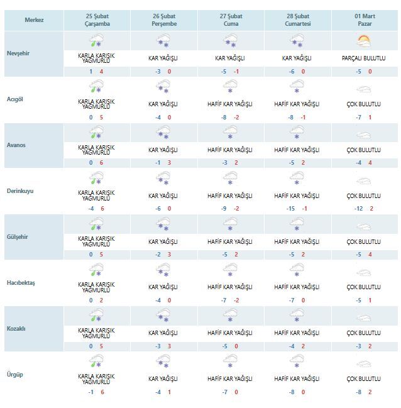Click Hacıbektaş sleet icon for 25 Şubat

coord(96,270)
